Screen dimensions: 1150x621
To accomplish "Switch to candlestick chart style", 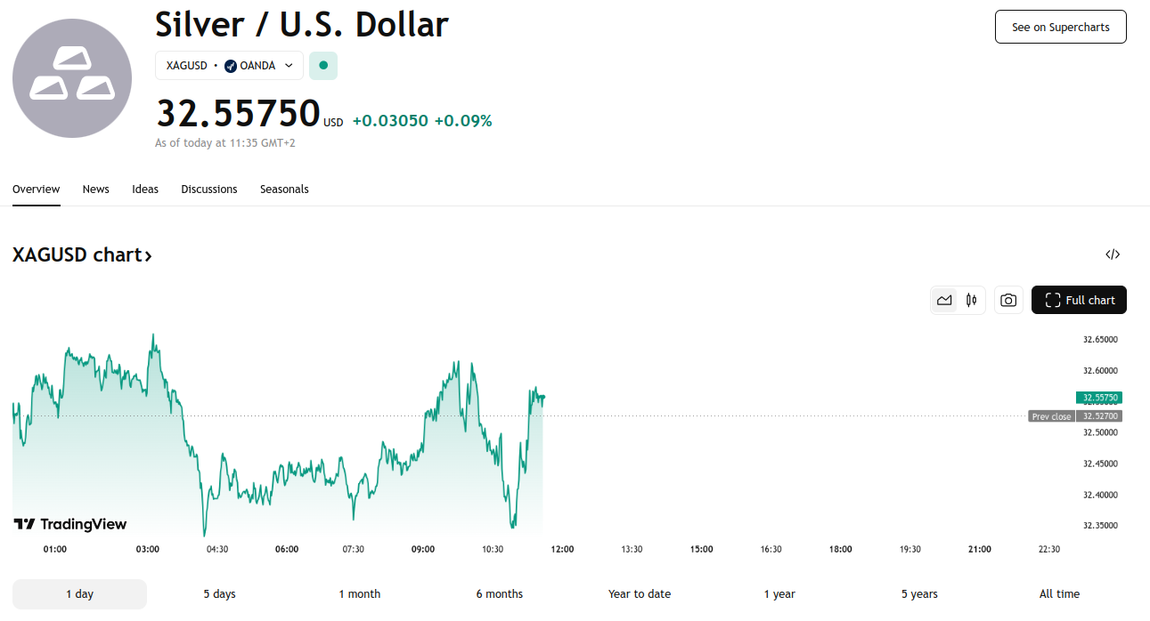I will (x=972, y=301).
